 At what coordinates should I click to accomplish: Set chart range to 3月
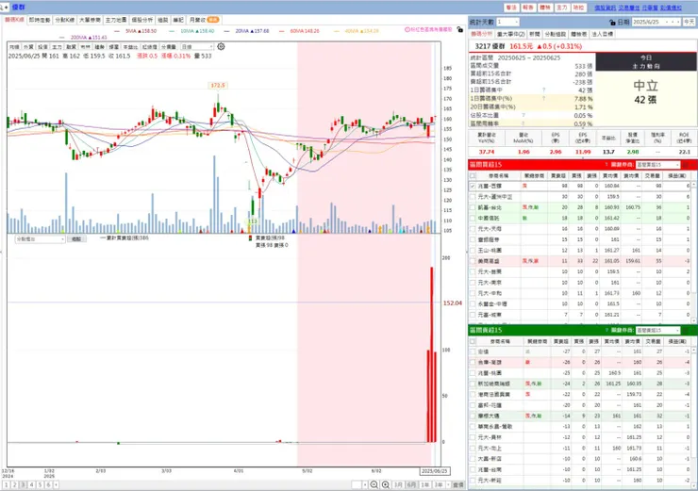pos(398,484)
